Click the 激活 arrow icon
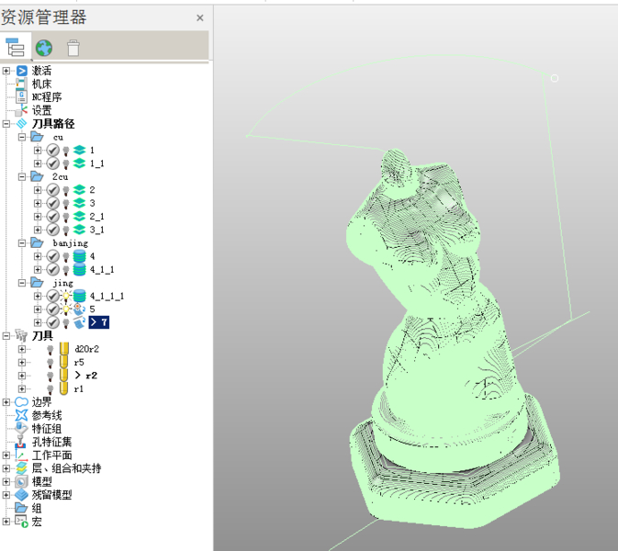The width and height of the screenshot is (618, 551). 22,71
